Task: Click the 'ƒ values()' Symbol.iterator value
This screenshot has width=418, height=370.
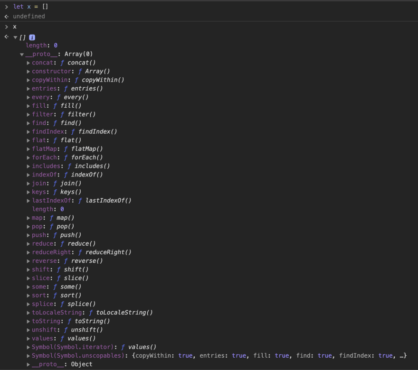Action: (x=139, y=347)
